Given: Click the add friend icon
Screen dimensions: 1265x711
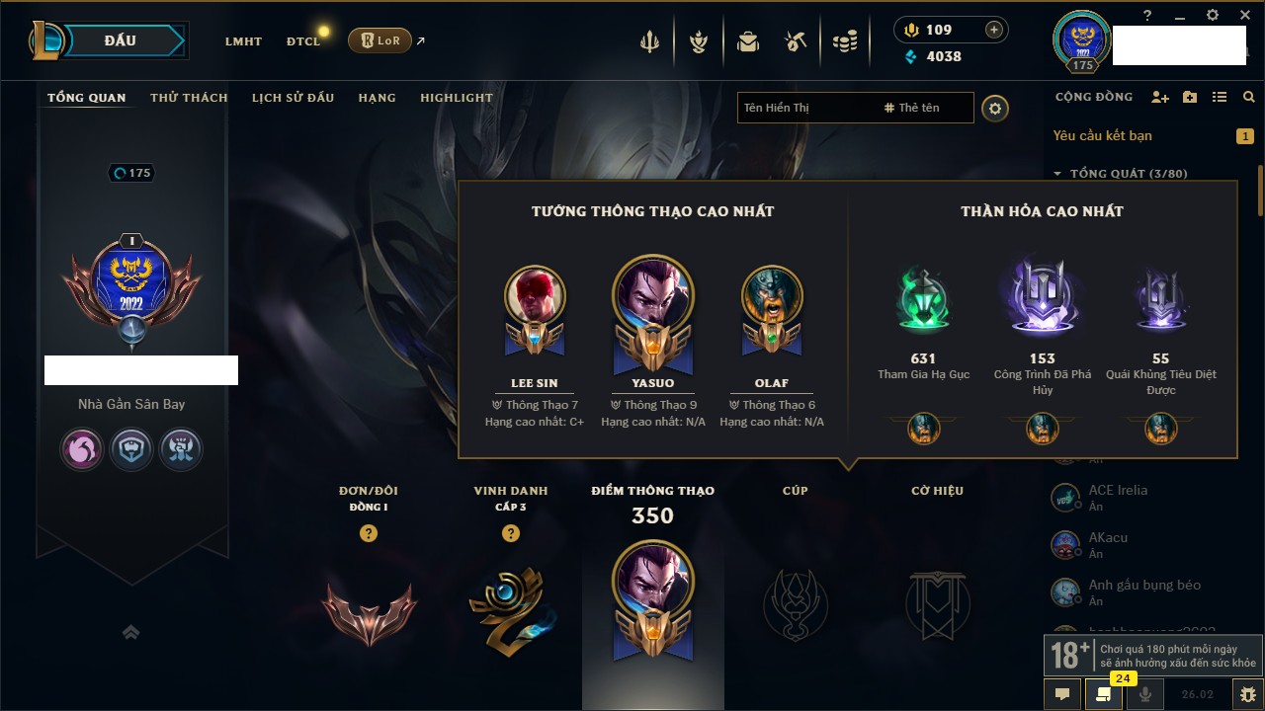Looking at the screenshot, I should coord(1160,97).
